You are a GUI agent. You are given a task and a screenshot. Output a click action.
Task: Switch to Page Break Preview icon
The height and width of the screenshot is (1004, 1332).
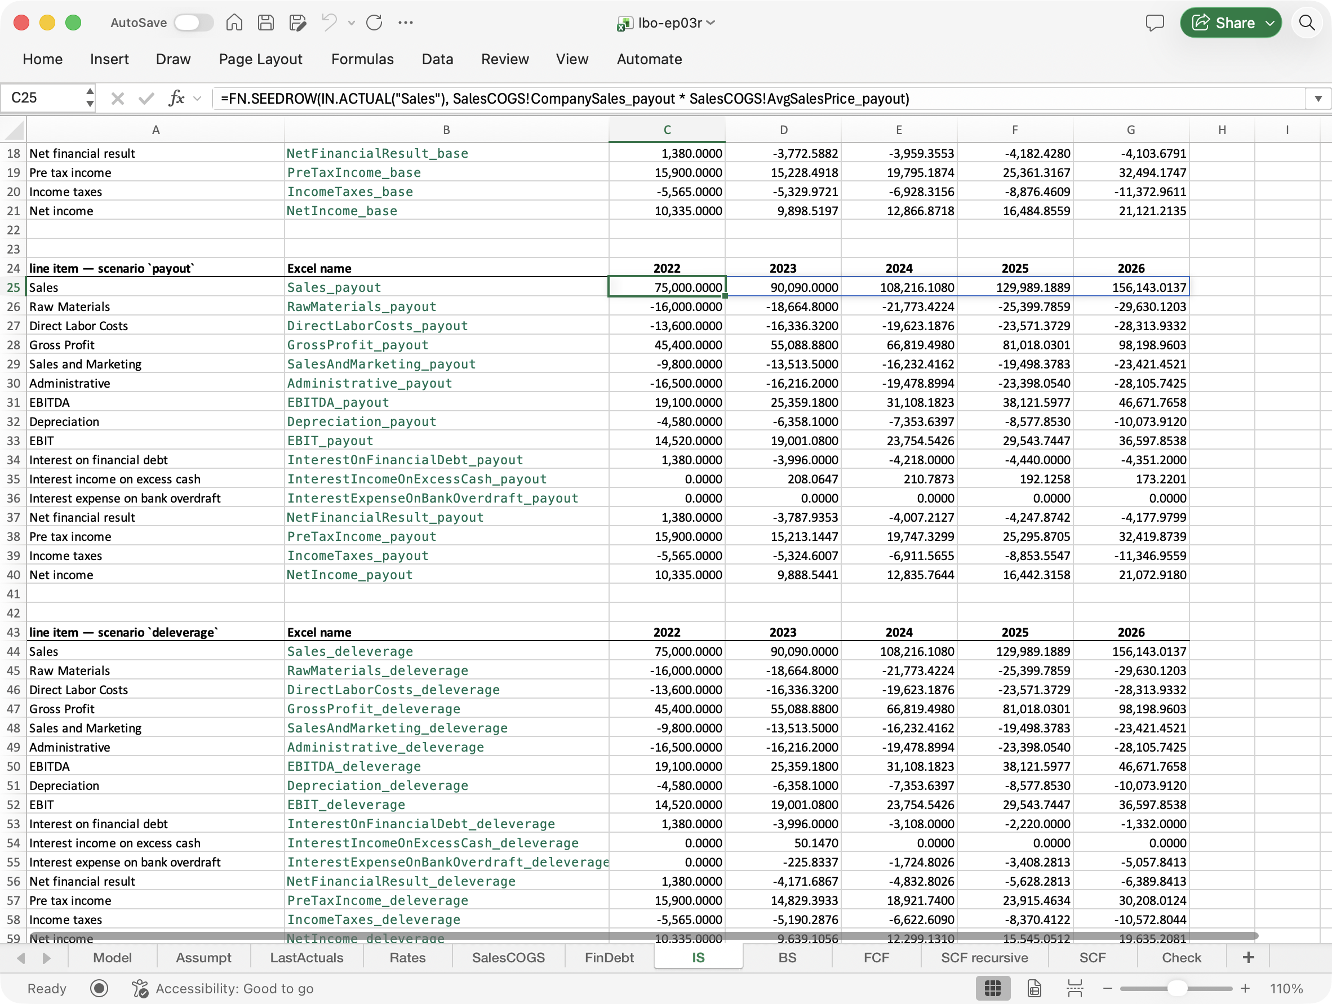coord(1075,988)
